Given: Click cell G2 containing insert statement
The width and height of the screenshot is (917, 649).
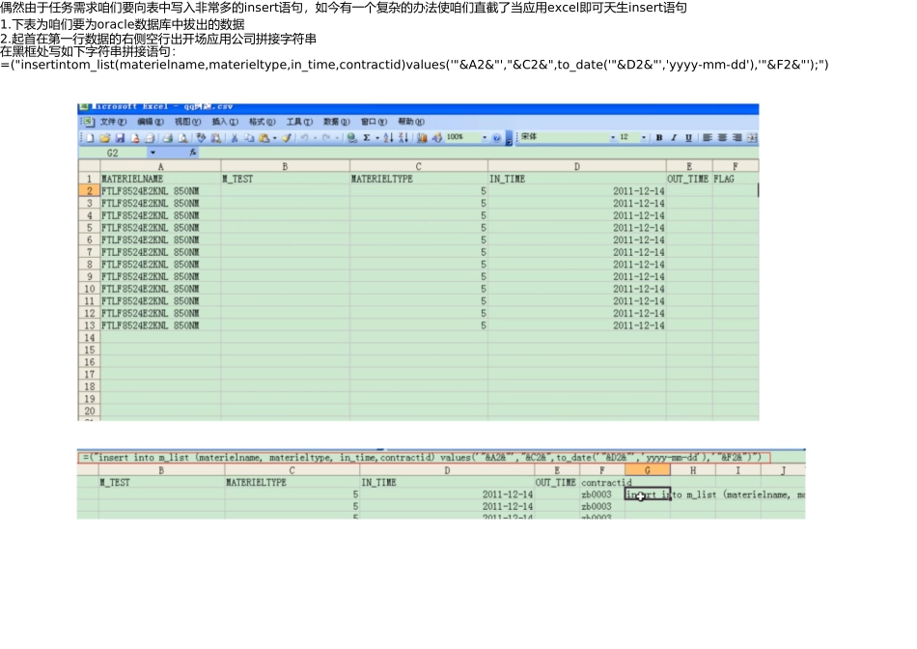Looking at the screenshot, I should pyautogui.click(x=648, y=494).
